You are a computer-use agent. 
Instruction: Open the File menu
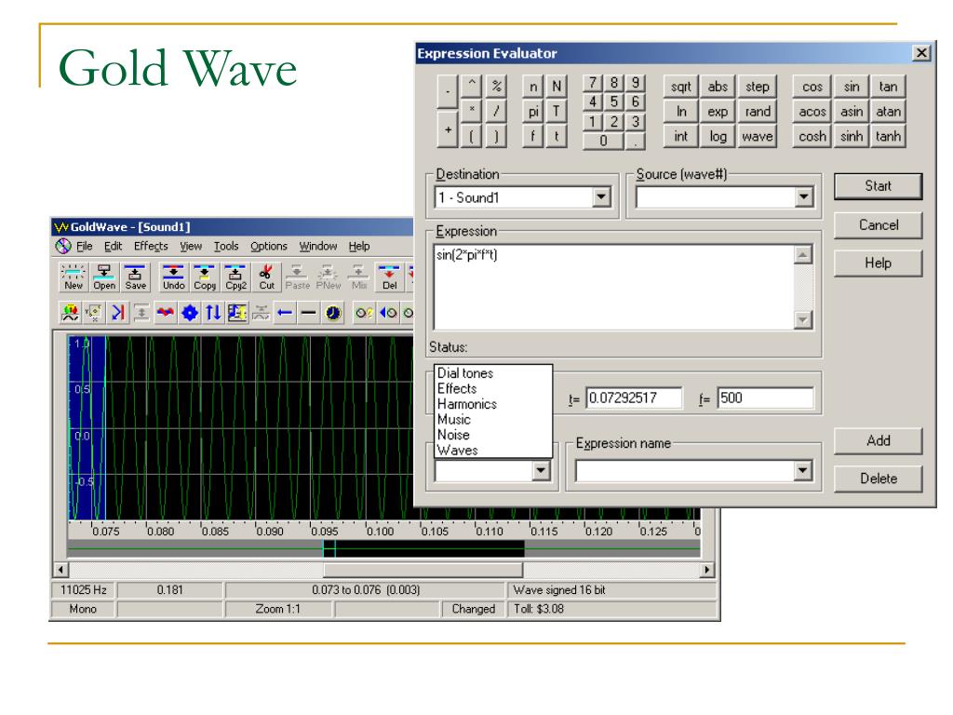(84, 246)
